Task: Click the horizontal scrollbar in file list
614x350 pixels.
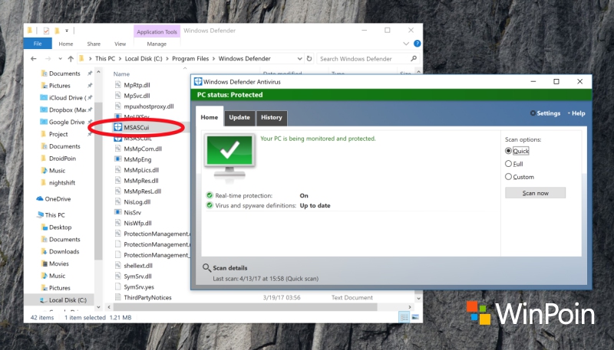Action: tap(245, 307)
